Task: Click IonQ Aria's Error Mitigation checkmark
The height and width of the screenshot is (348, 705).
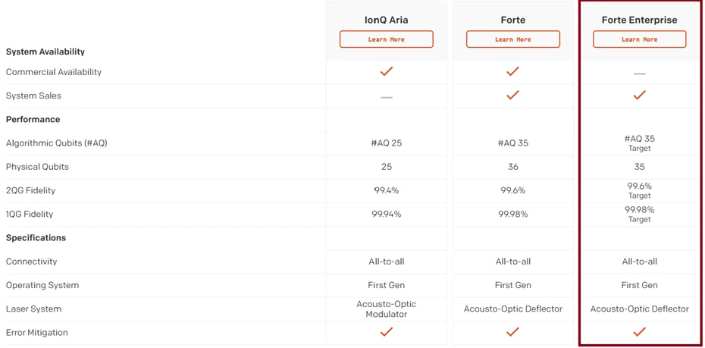Action: [x=387, y=331]
